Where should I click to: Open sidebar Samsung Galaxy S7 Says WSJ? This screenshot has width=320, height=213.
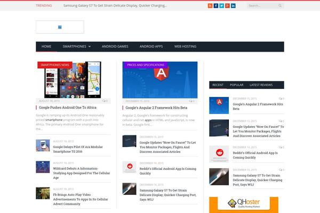[258, 180]
